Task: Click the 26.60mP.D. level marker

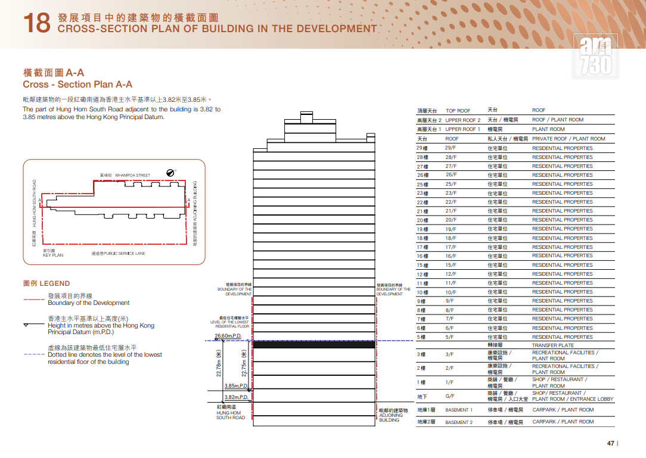Action: pyautogui.click(x=228, y=336)
